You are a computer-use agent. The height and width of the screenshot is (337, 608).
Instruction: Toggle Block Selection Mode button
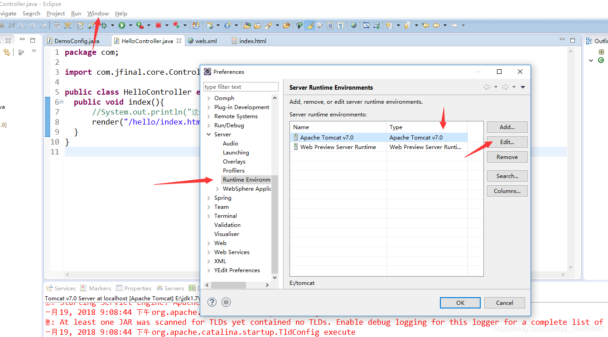(x=330, y=25)
